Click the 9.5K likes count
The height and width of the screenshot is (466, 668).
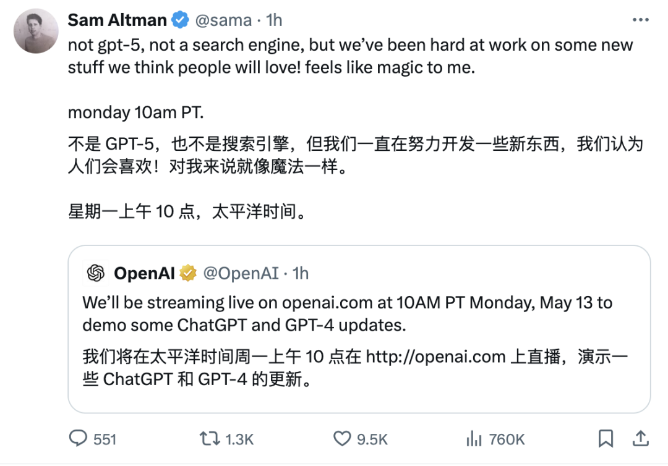(x=372, y=439)
